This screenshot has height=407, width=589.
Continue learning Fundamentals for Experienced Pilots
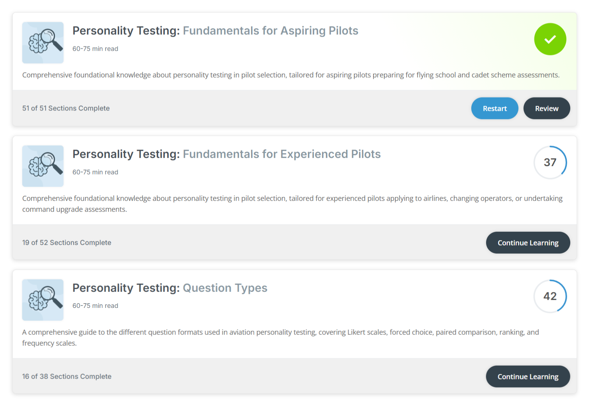[x=528, y=243]
